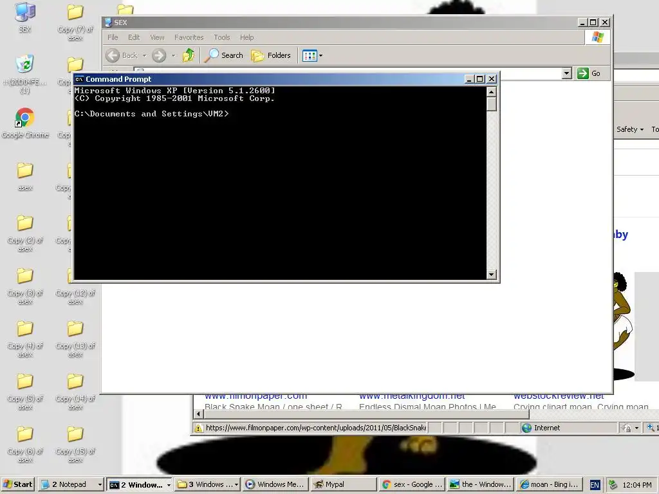
Task: Open the Copy (2) of asex folder
Action: pos(25,233)
